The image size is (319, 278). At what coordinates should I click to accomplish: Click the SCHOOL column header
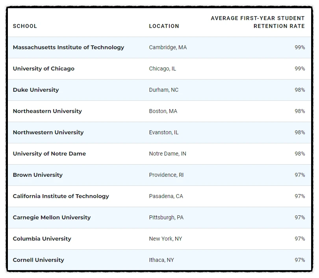pyautogui.click(x=25, y=26)
